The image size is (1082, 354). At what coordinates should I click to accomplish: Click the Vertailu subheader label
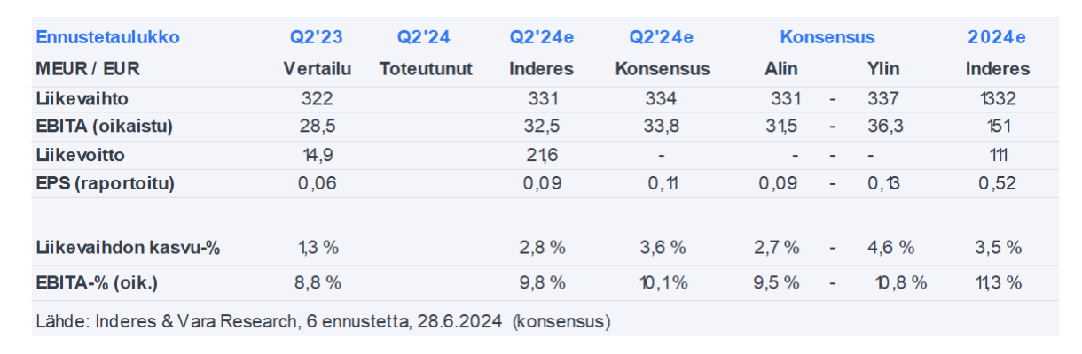(x=316, y=68)
